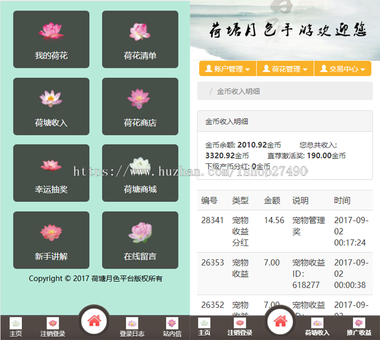Click the 编号 column header

pyautogui.click(x=209, y=200)
